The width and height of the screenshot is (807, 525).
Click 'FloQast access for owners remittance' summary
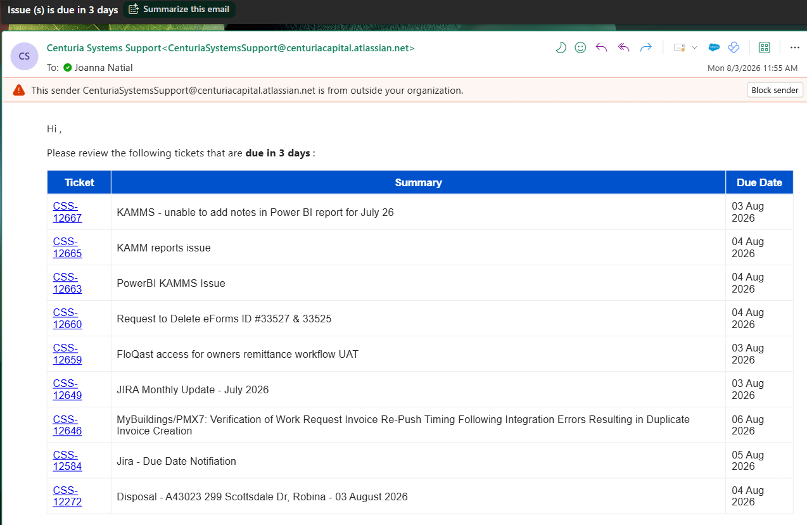tap(238, 354)
